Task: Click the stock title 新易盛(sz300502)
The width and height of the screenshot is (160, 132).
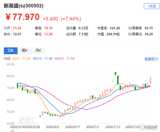Action: (x=24, y=6)
